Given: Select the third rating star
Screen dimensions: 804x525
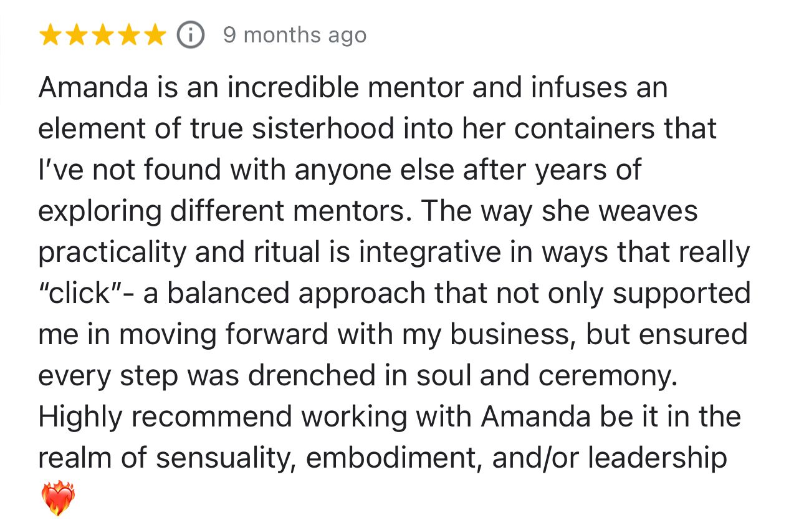Looking at the screenshot, I should point(103,36).
